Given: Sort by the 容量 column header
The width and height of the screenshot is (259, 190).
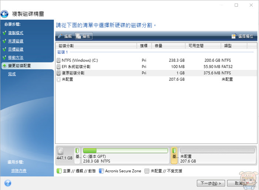Looking at the screenshot, I should point(168,46).
